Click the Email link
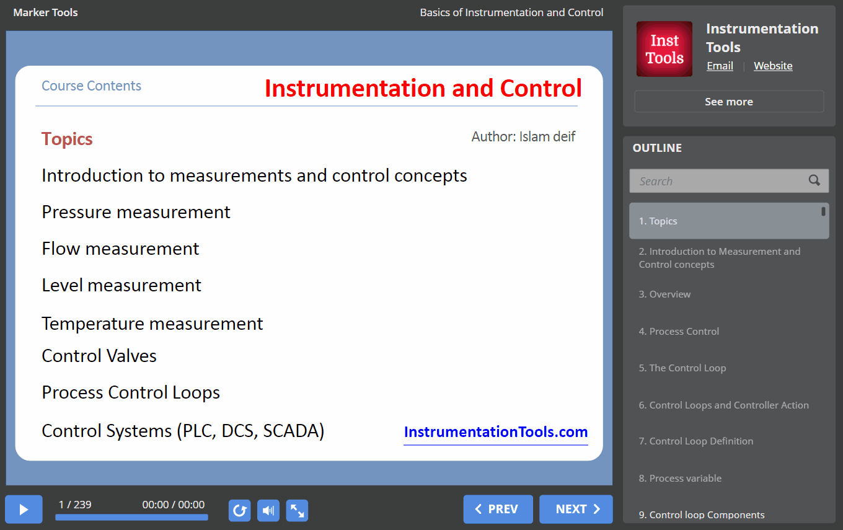The width and height of the screenshot is (843, 530). [720, 66]
